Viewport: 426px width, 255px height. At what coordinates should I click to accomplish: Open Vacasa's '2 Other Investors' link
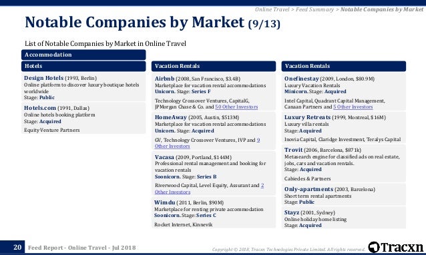coord(209,188)
